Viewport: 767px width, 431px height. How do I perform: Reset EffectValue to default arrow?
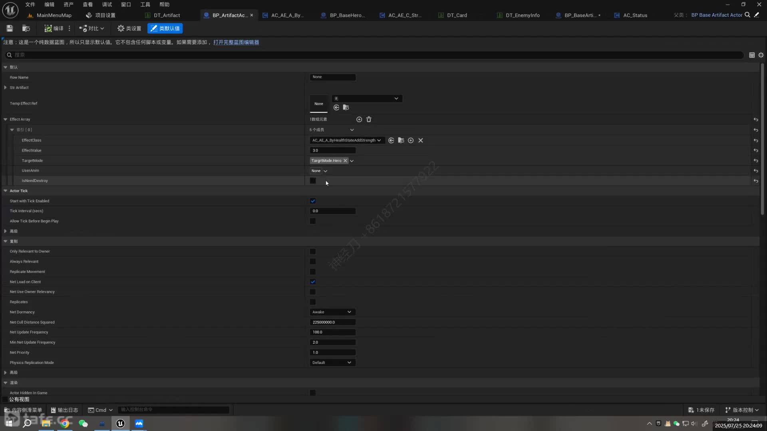point(756,150)
